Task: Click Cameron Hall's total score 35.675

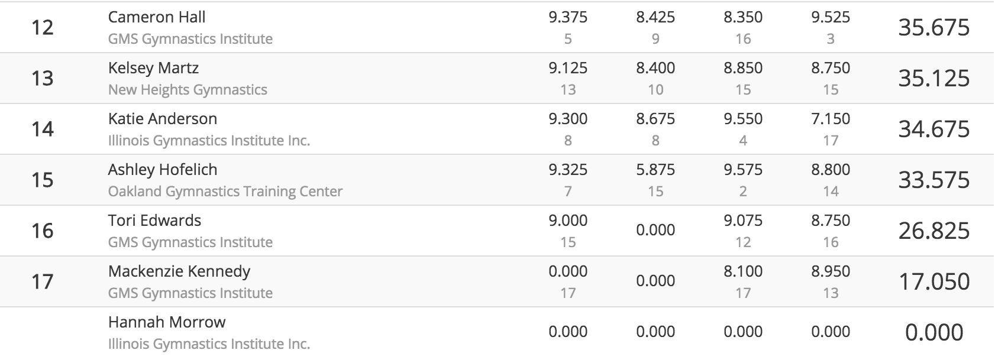Action: pyautogui.click(x=934, y=27)
